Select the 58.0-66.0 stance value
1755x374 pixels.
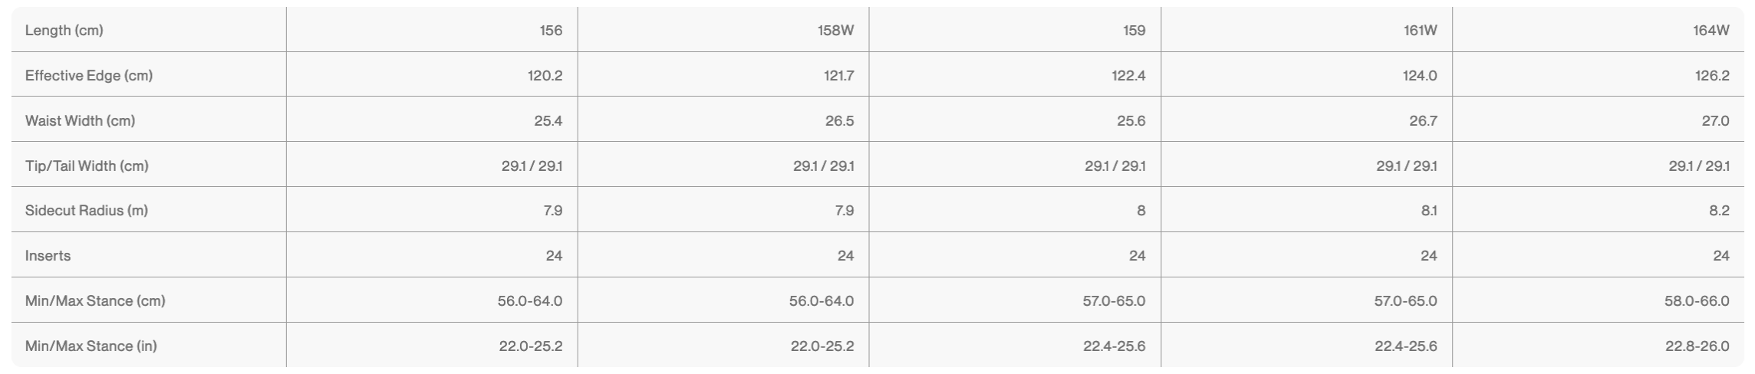(1697, 300)
